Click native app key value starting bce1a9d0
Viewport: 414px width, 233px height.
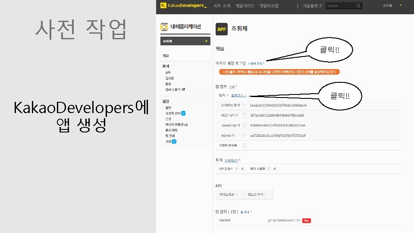[278, 105]
